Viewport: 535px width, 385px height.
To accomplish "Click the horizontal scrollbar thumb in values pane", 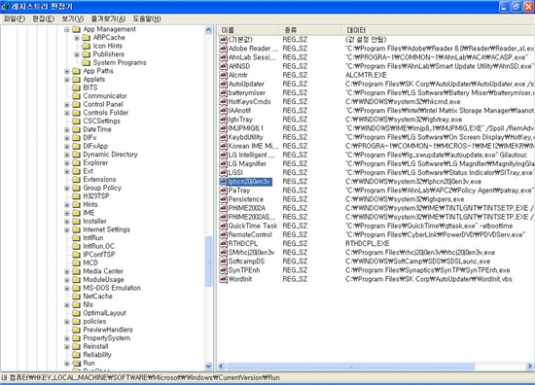I will click(x=350, y=367).
